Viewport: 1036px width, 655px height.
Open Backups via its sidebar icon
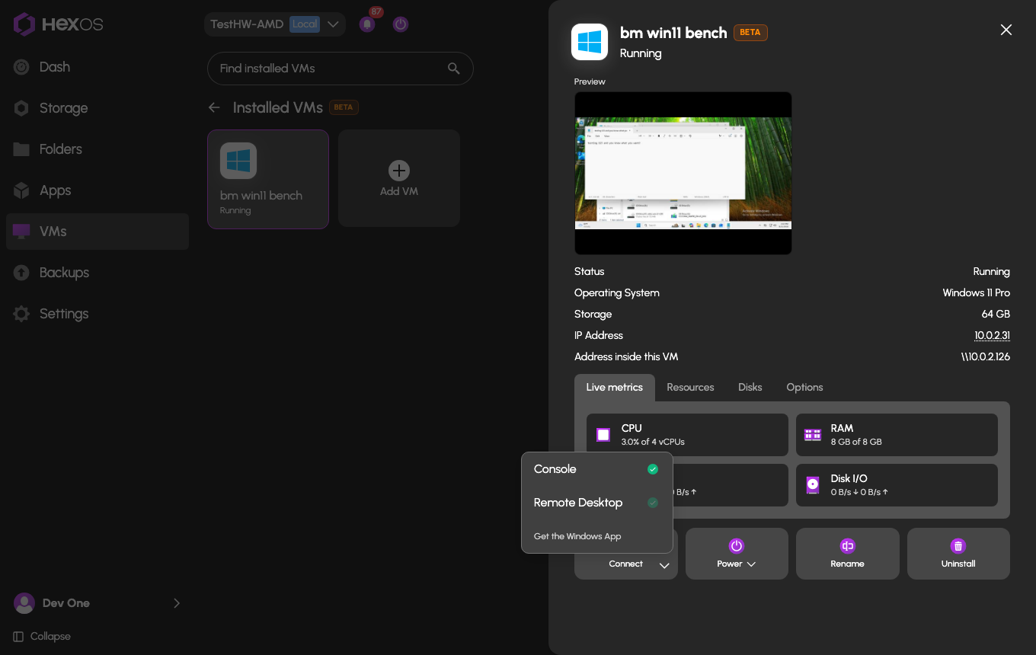[21, 273]
